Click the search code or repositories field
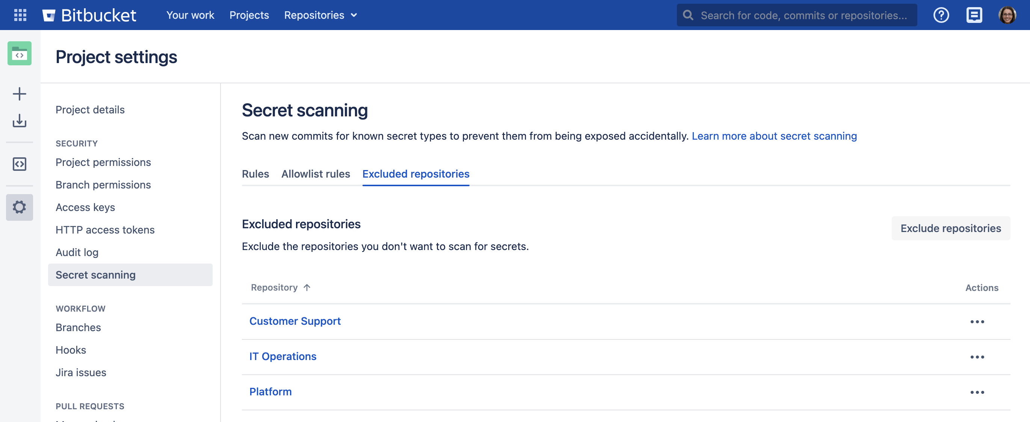 coord(804,15)
